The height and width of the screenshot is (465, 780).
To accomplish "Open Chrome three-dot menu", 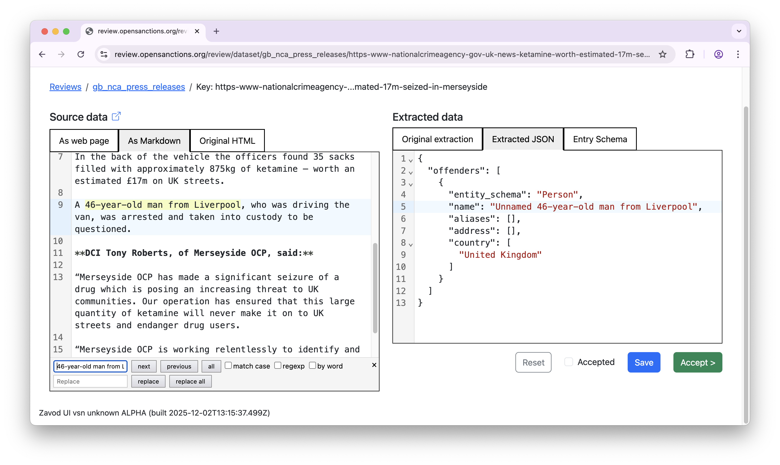I will [x=738, y=54].
